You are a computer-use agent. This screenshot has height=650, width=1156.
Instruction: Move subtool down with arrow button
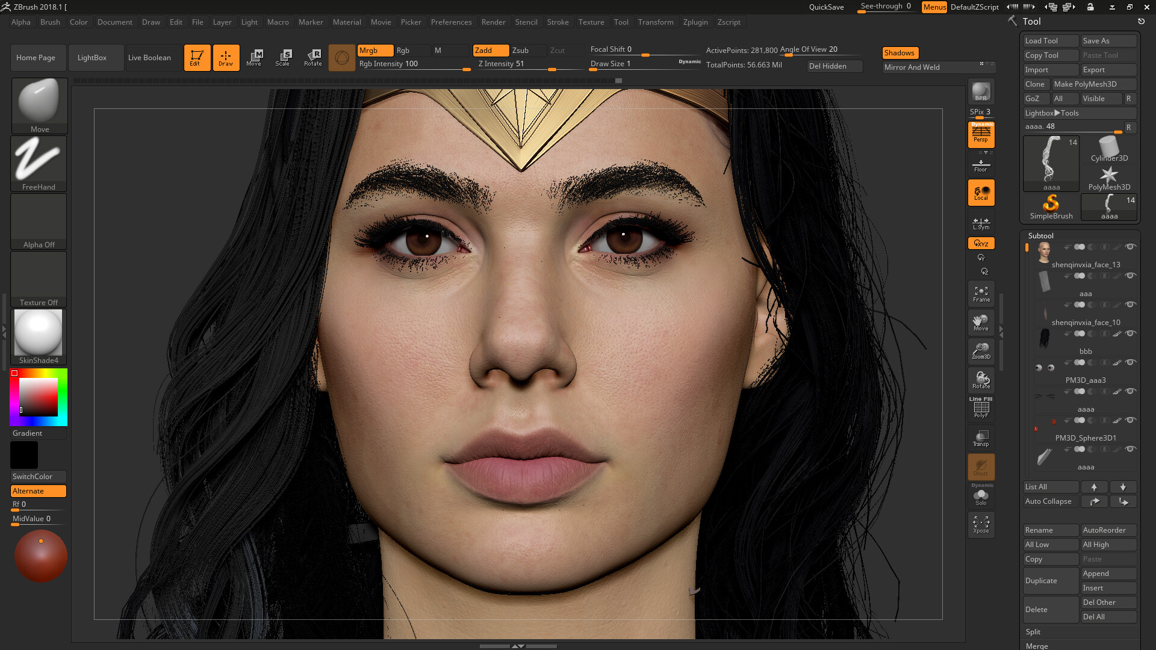point(1123,487)
